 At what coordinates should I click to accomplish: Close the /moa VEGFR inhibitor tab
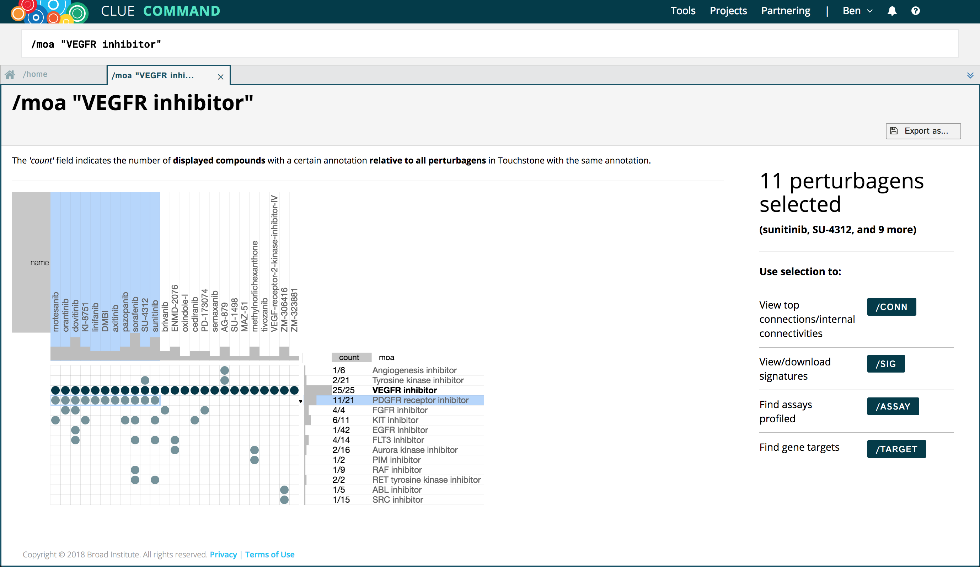pos(220,77)
